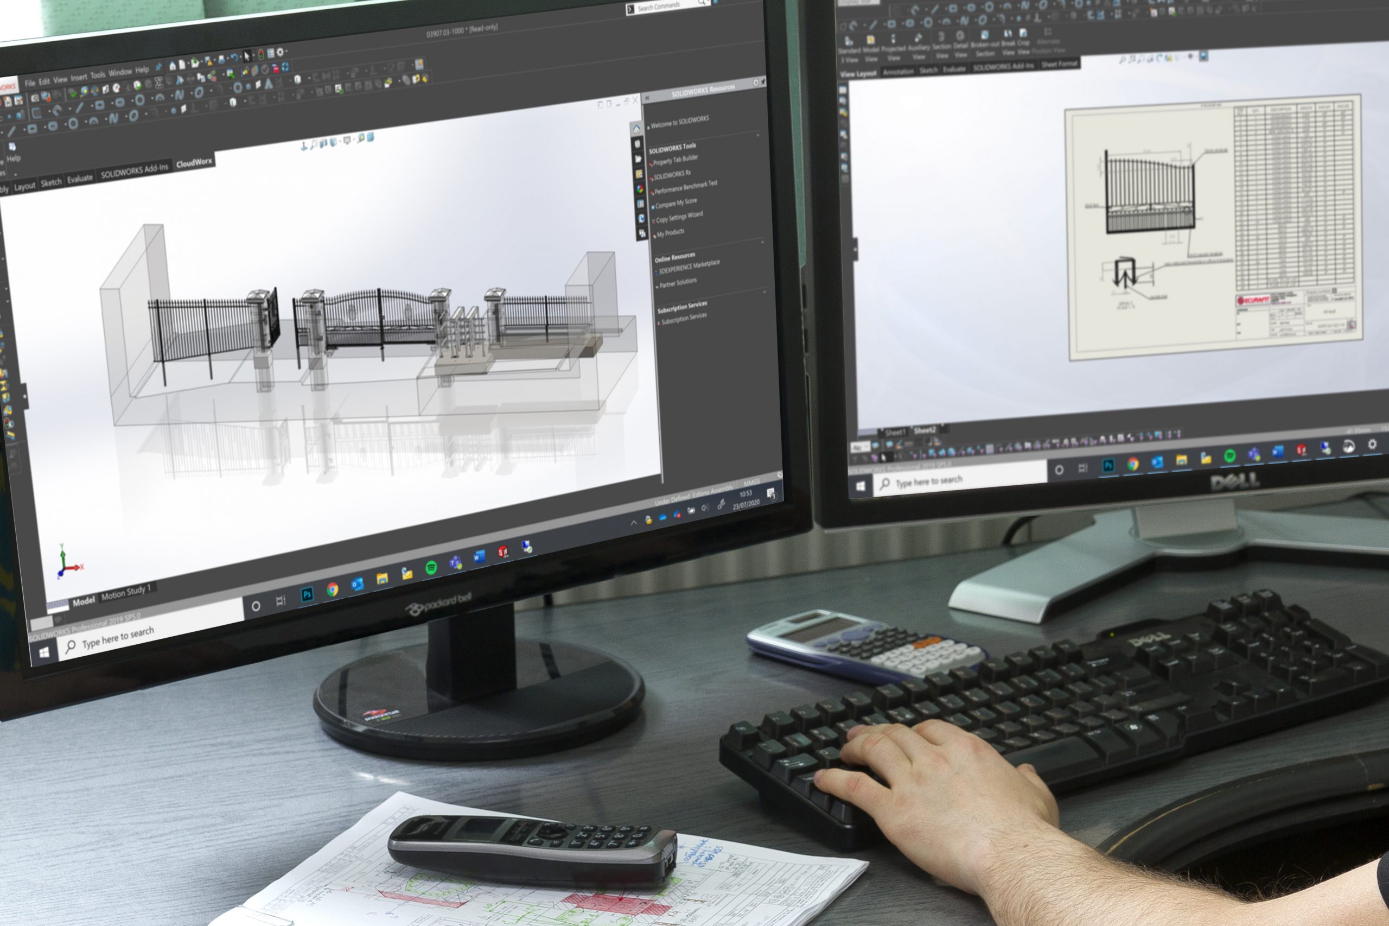Screen dimensions: 1389x926
Task: Pin the menu bar with pushpin icon
Action: (158, 68)
